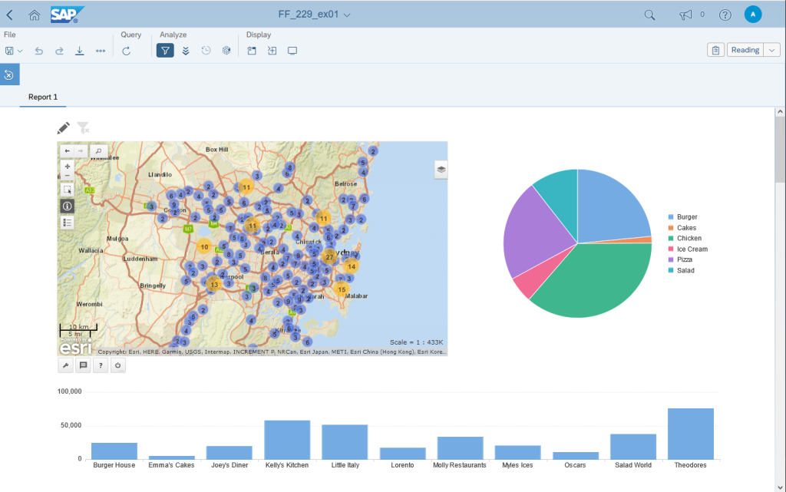Click the help (?) button in the header

pyautogui.click(x=724, y=14)
